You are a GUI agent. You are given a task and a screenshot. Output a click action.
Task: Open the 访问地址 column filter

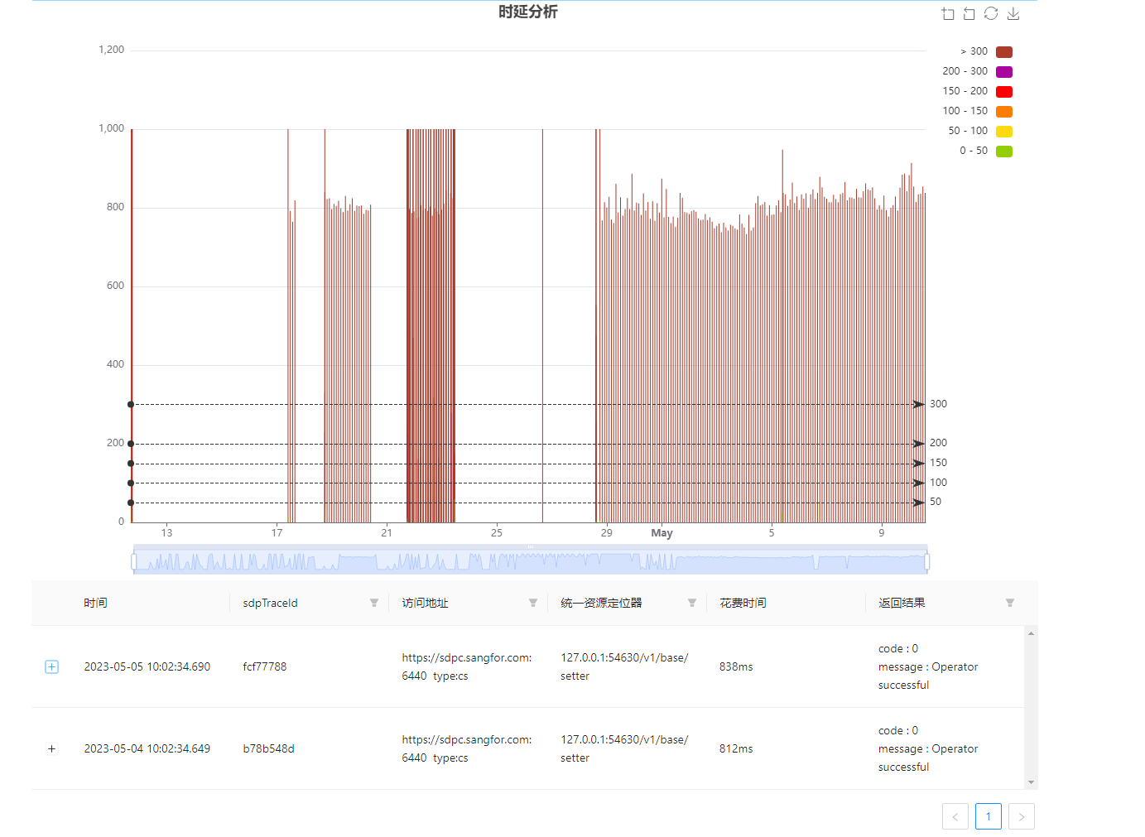533,603
